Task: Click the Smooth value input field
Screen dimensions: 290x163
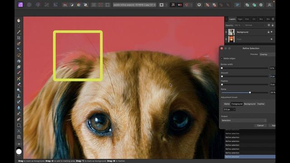Action: tap(272, 77)
